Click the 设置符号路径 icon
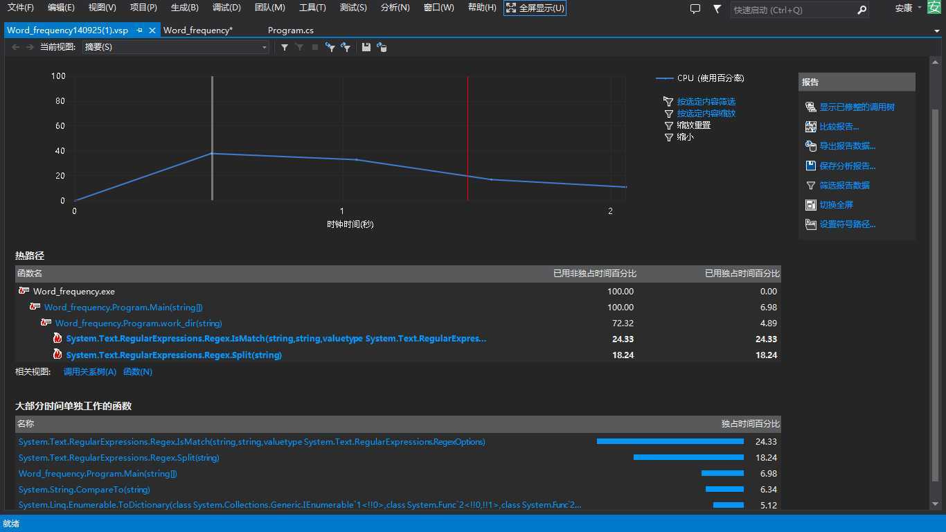Viewport: 946px width, 532px height. (x=811, y=224)
